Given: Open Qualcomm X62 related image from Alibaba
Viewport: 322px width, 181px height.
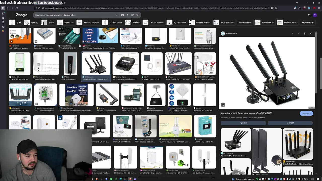Looking at the screenshot, I should pyautogui.click(x=298, y=144).
